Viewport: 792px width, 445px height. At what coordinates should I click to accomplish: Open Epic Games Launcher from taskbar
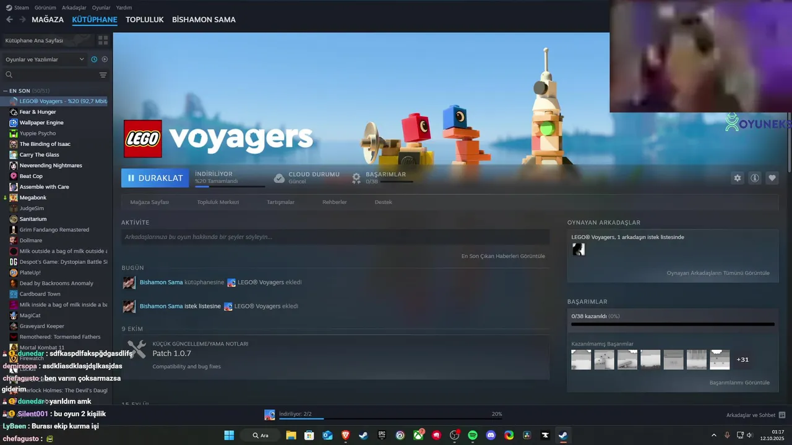[382, 435]
